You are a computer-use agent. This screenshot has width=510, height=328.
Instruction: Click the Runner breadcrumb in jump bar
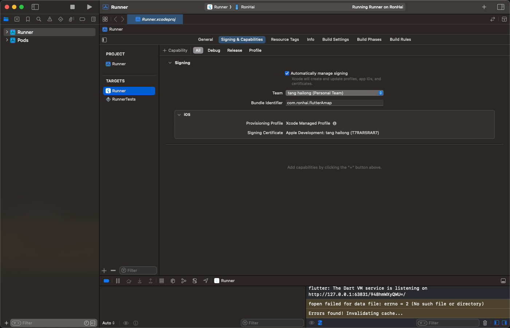click(113, 29)
